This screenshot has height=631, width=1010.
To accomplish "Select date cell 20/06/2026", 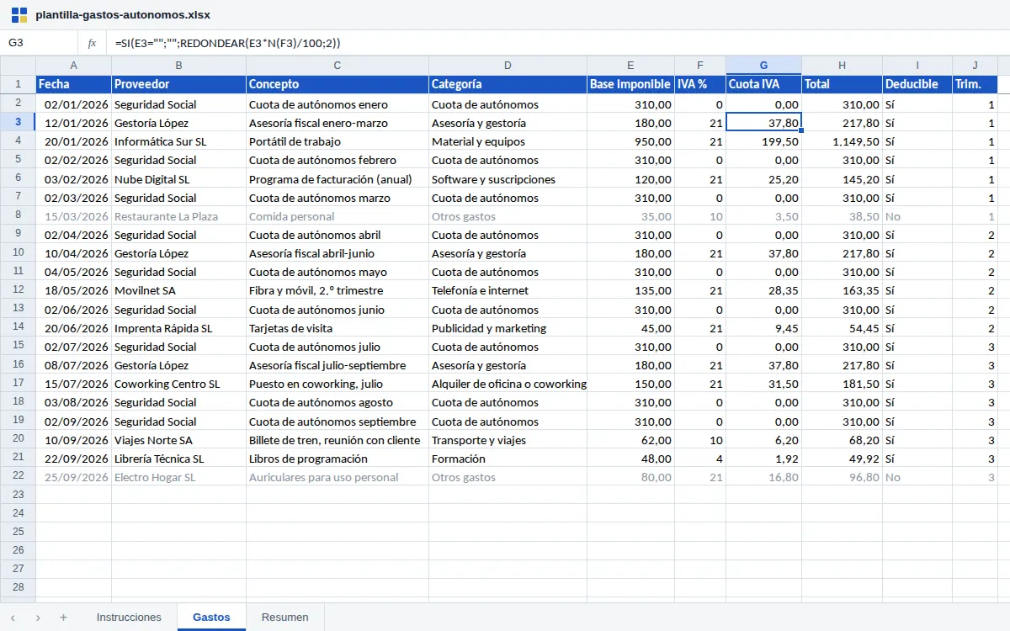I will (x=74, y=328).
